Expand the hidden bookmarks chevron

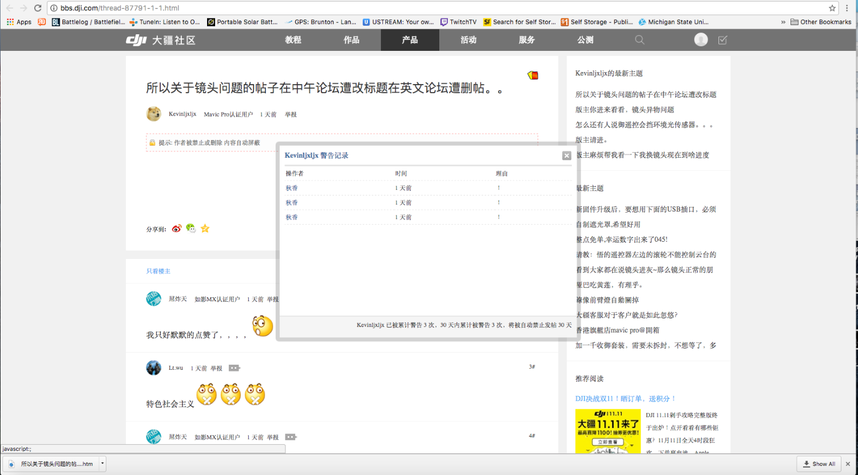(x=783, y=22)
